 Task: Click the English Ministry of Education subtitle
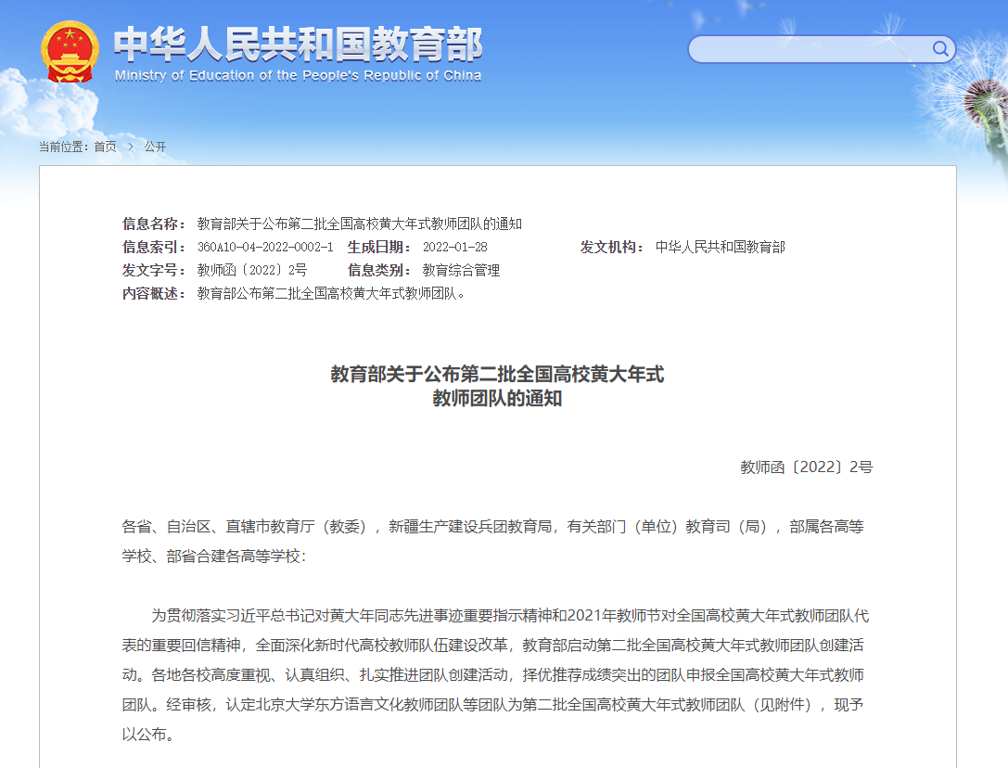click(x=298, y=76)
